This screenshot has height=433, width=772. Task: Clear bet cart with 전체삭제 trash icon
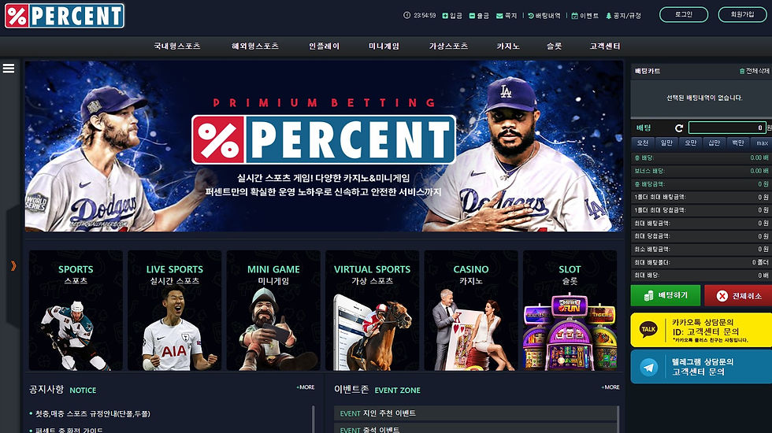pos(742,72)
